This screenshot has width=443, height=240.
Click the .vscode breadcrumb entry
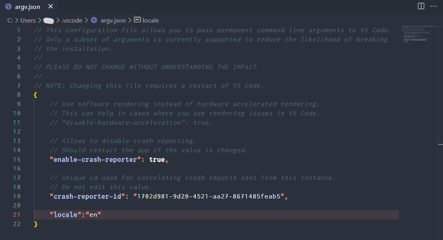[71, 20]
